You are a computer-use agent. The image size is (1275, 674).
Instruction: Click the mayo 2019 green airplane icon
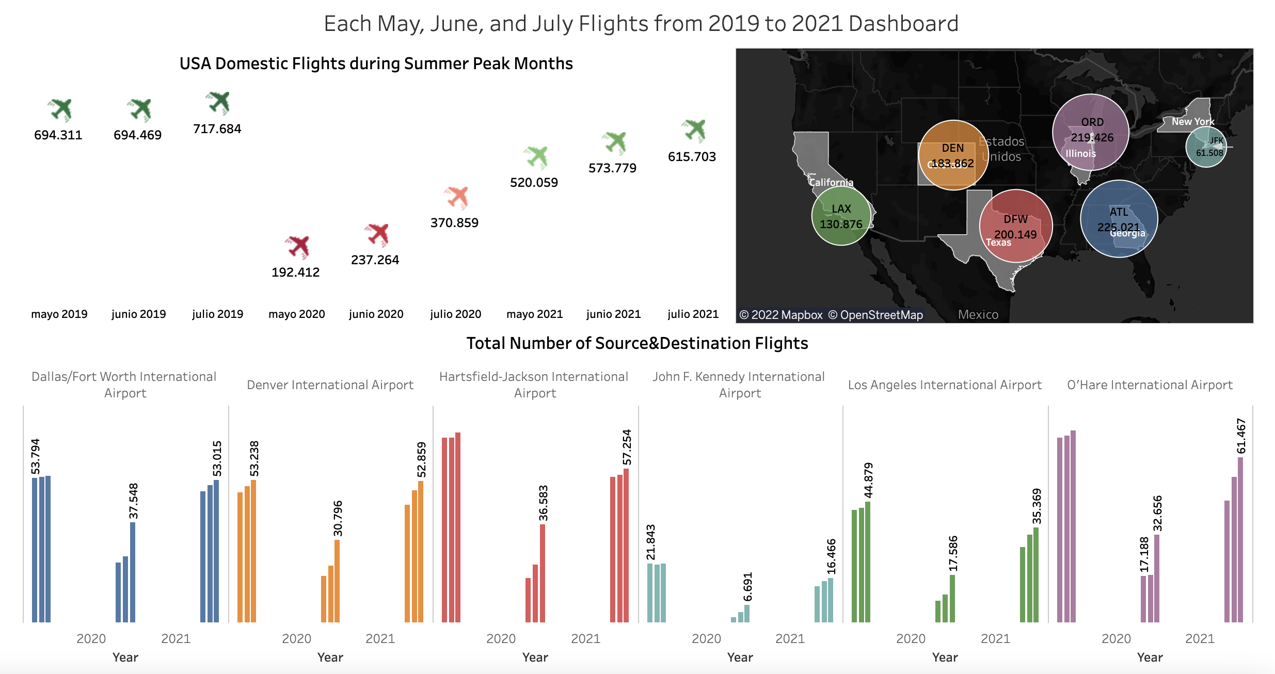coord(60,110)
